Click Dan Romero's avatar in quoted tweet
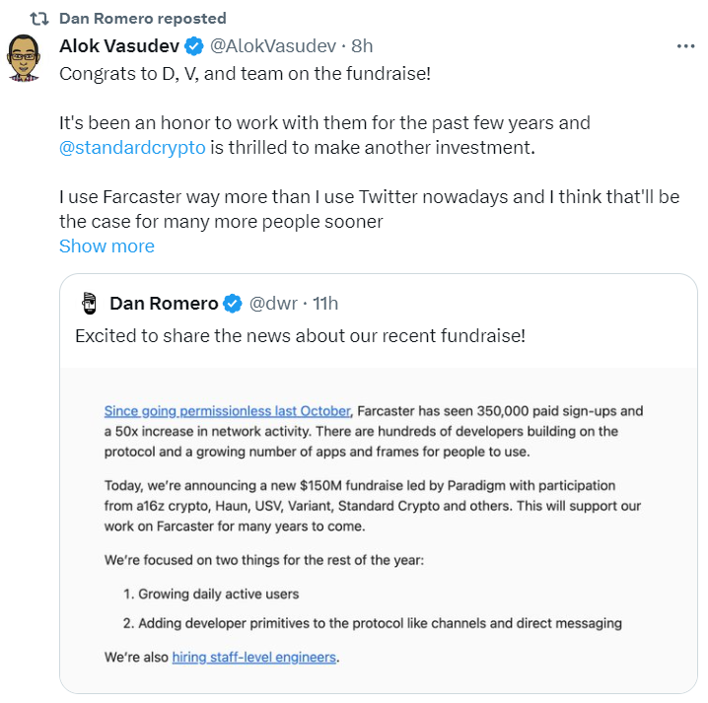The height and width of the screenshot is (703, 708). [89, 303]
